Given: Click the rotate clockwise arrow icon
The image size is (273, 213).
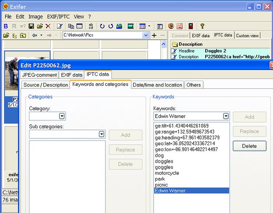Looking at the screenshot, I should pyautogui.click(x=102, y=26).
